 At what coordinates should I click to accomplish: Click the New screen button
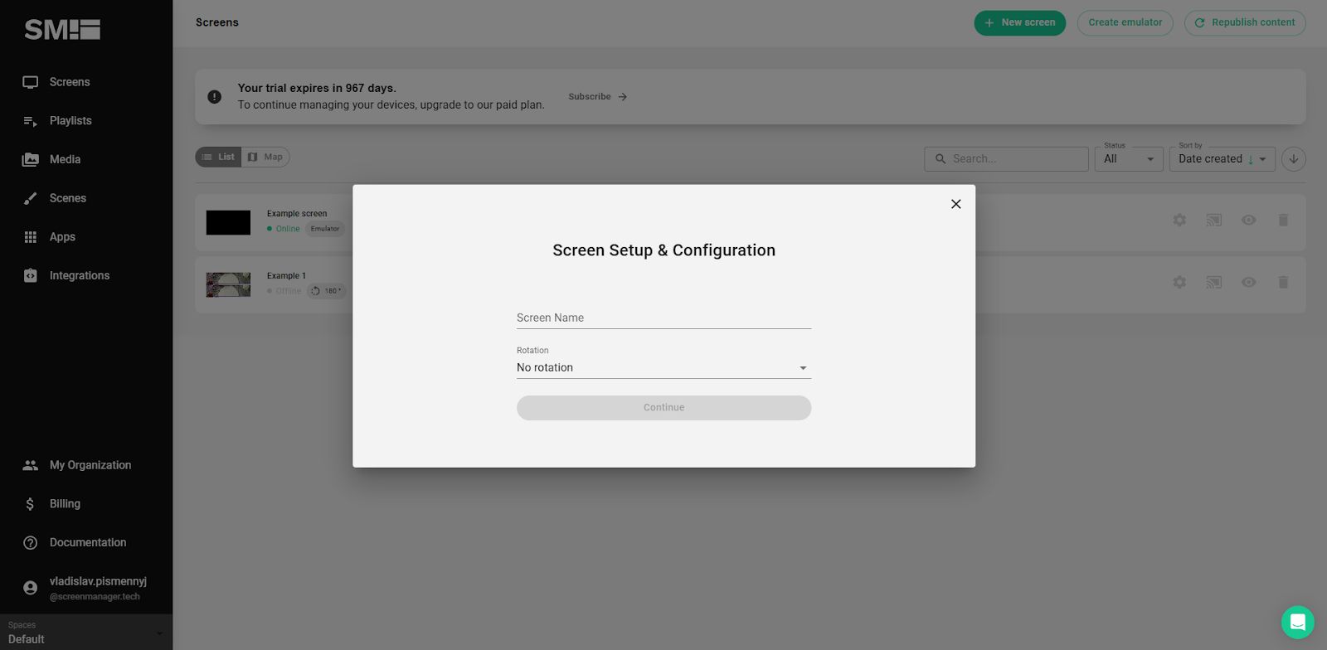coord(1019,22)
